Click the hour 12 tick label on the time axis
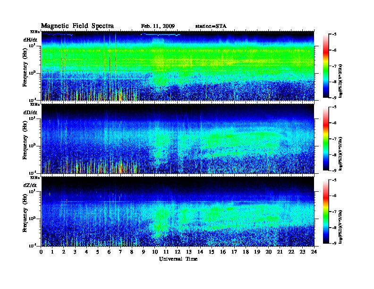Screen dimensions: 374x289 178,252
